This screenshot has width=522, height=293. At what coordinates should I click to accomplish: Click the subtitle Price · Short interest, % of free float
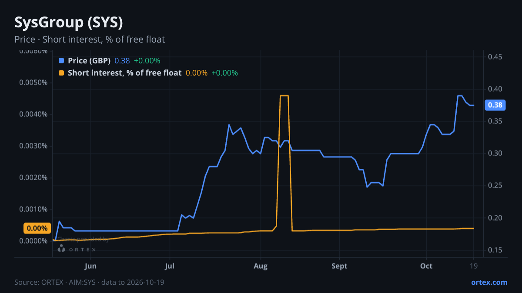(90, 40)
